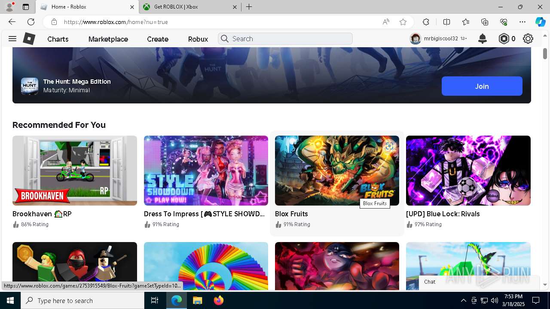Open the Brookhaven RP thumbnail
This screenshot has width=550, height=309.
[x=75, y=171]
